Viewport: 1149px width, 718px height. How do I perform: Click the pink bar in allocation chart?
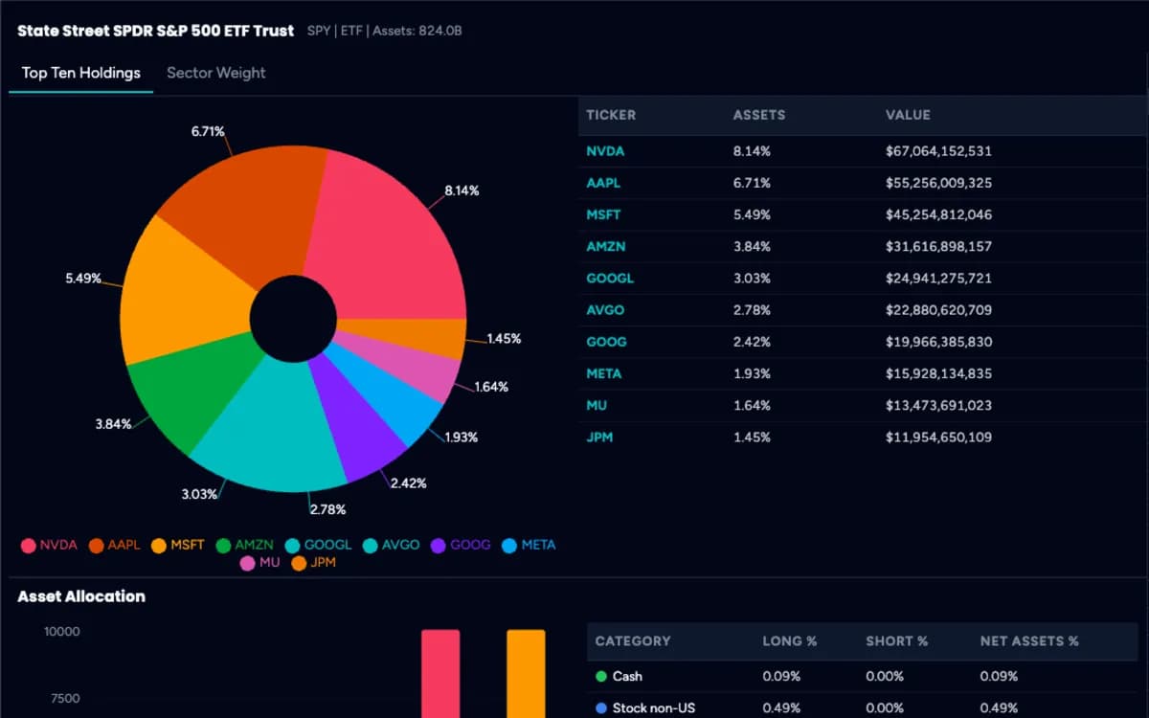[440, 673]
